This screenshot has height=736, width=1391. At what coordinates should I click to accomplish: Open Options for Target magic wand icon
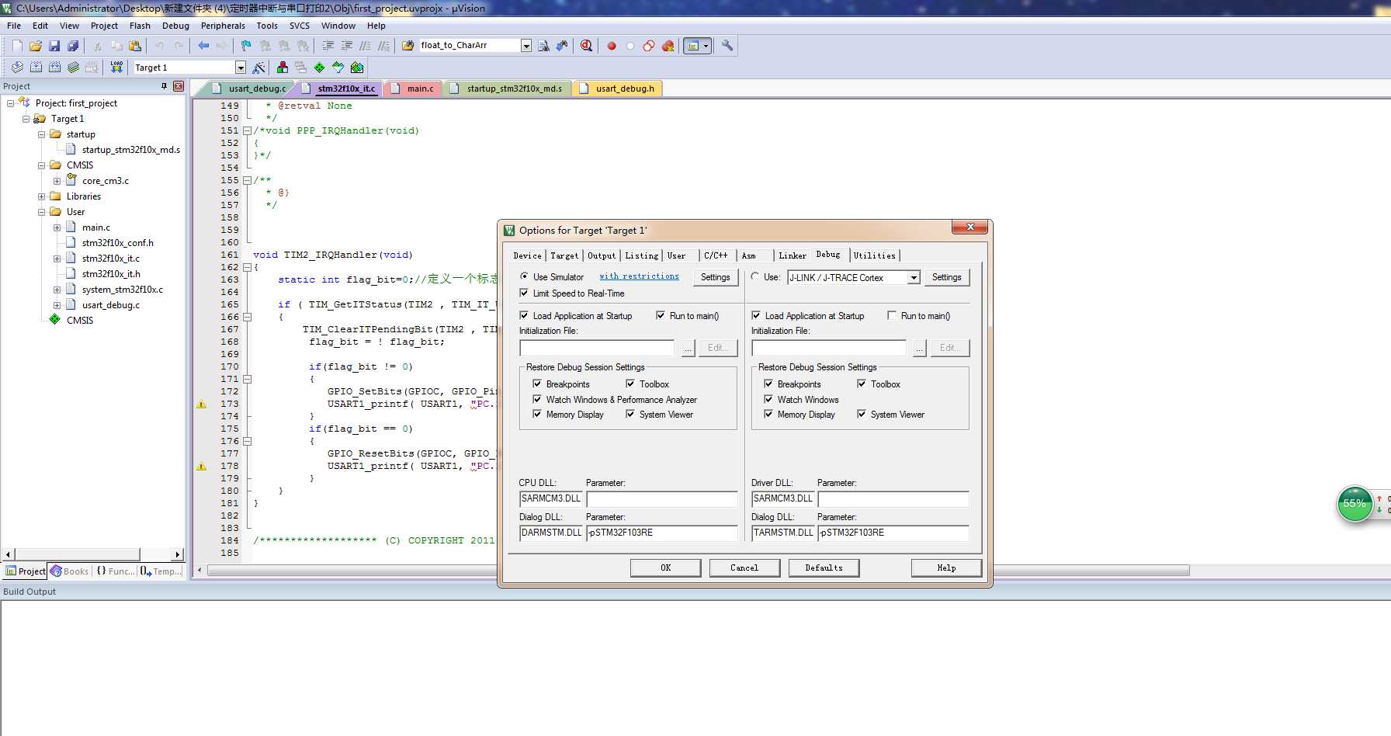pos(259,68)
